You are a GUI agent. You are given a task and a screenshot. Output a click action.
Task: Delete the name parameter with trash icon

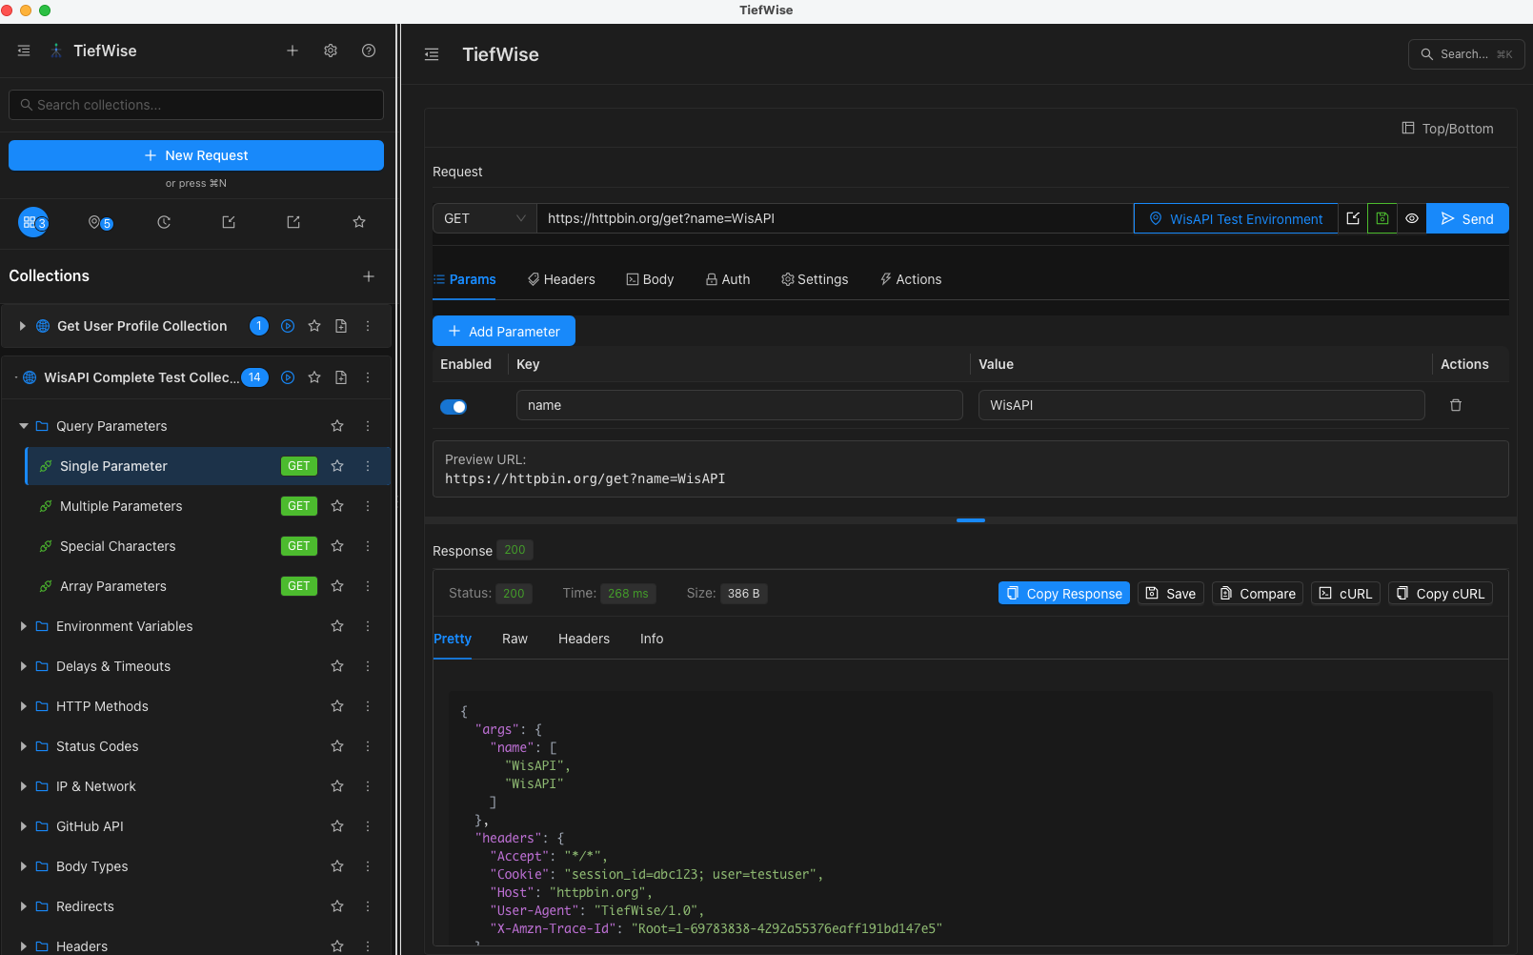tap(1455, 405)
